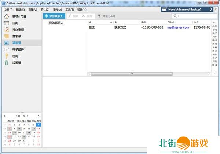Go to previous month in mini calendar

pyautogui.click(x=5, y=116)
